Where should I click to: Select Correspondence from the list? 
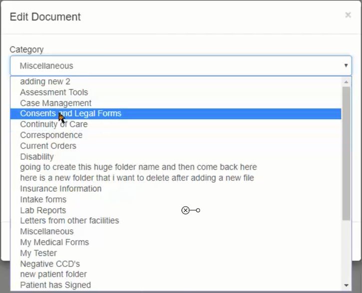[51, 135]
